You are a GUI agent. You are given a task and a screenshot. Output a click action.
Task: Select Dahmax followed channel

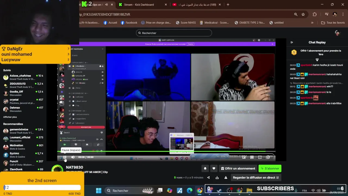pos(23,109)
